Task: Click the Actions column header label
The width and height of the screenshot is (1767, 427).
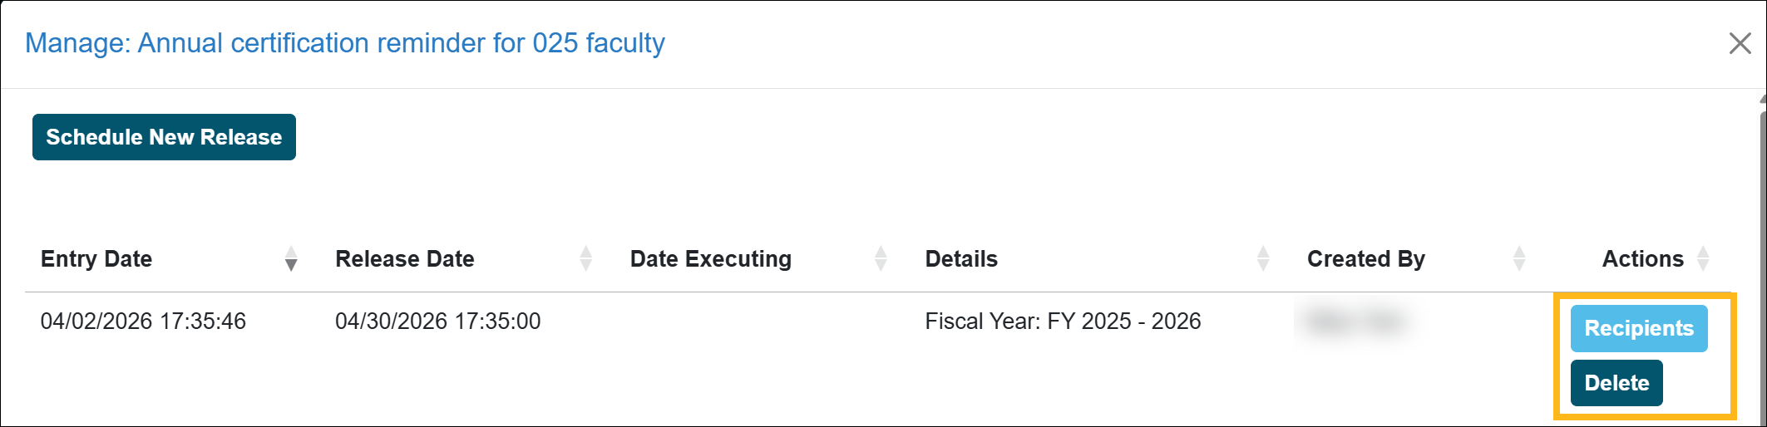Action: [x=1642, y=259]
